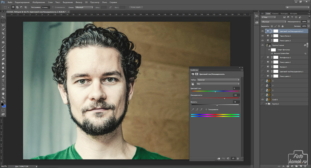
Task: Hide the Слой 0 layer
Action: (x=262, y=99)
